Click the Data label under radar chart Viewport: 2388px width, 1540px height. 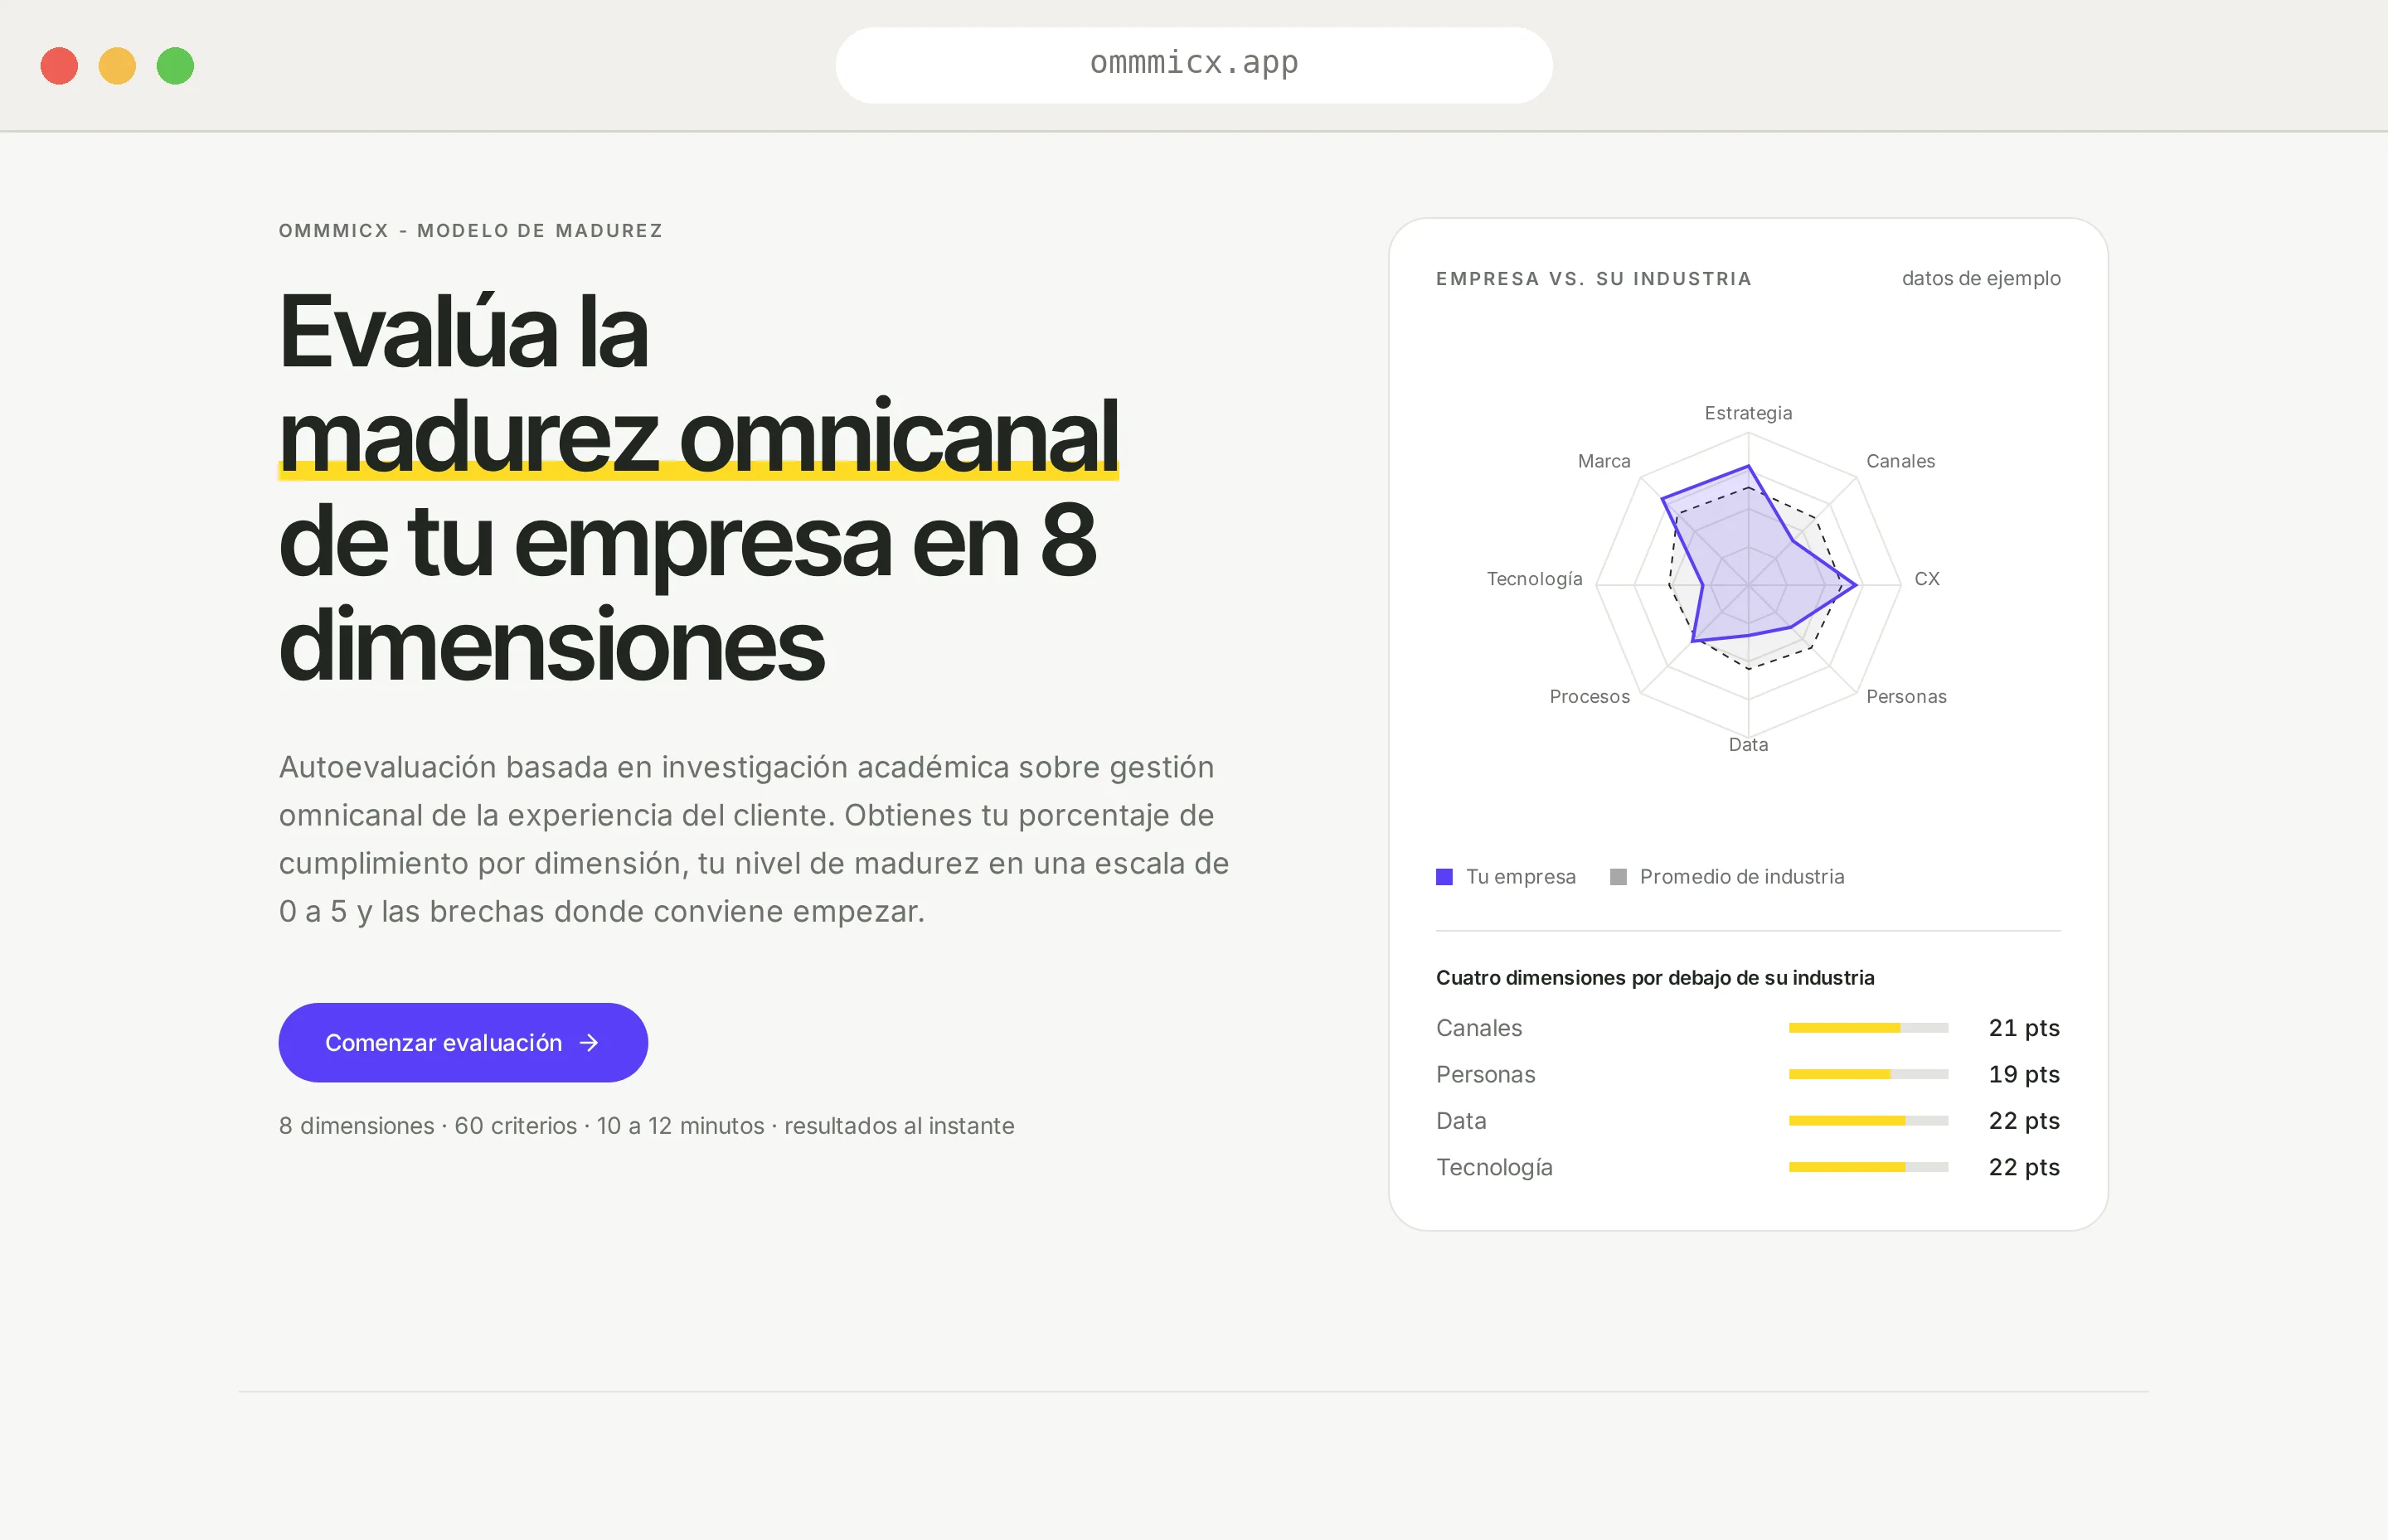pyautogui.click(x=1748, y=744)
